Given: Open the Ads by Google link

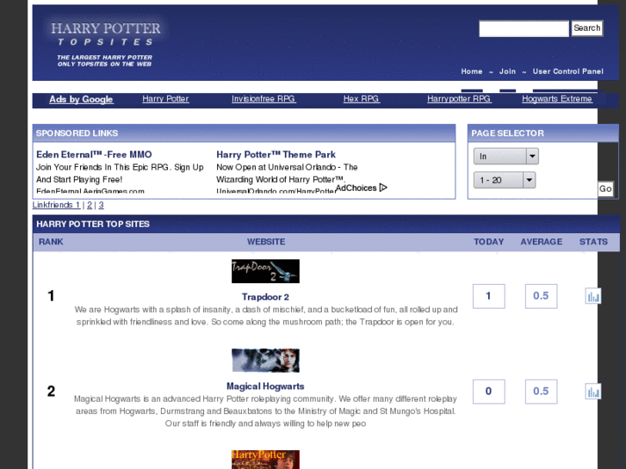Looking at the screenshot, I should 81,99.
